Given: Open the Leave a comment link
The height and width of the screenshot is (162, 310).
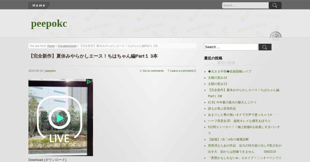Looking at the screenshot, I should pos(181,71).
